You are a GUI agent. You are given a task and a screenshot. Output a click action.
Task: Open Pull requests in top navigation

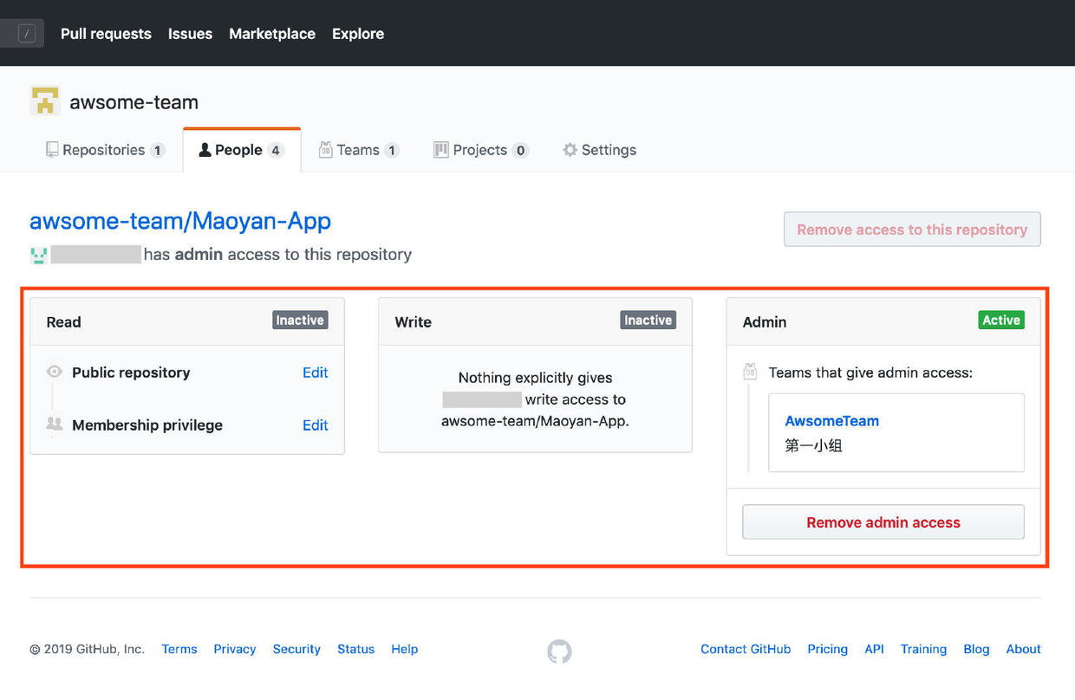tap(106, 34)
